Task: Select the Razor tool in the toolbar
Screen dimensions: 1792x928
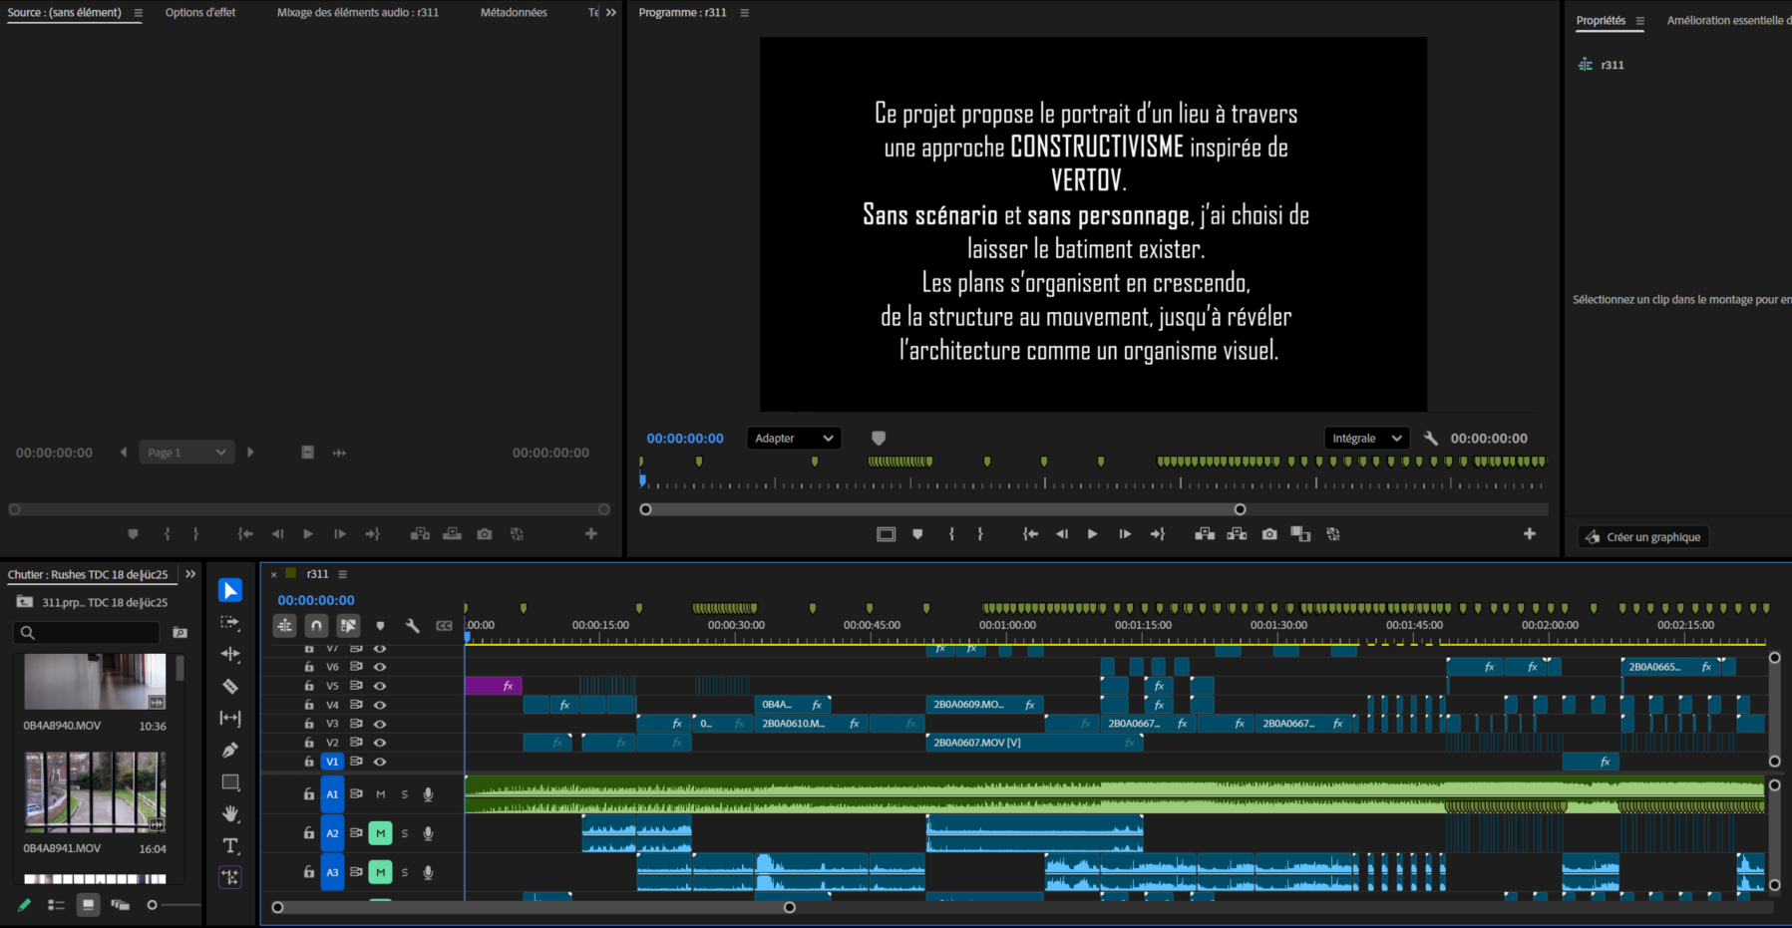Action: tap(230, 686)
